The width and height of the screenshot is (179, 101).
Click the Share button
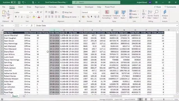[x=157, y=7]
